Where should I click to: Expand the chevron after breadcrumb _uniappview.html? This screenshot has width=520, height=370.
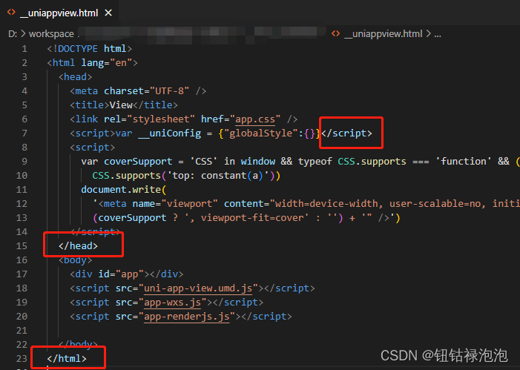(428, 34)
